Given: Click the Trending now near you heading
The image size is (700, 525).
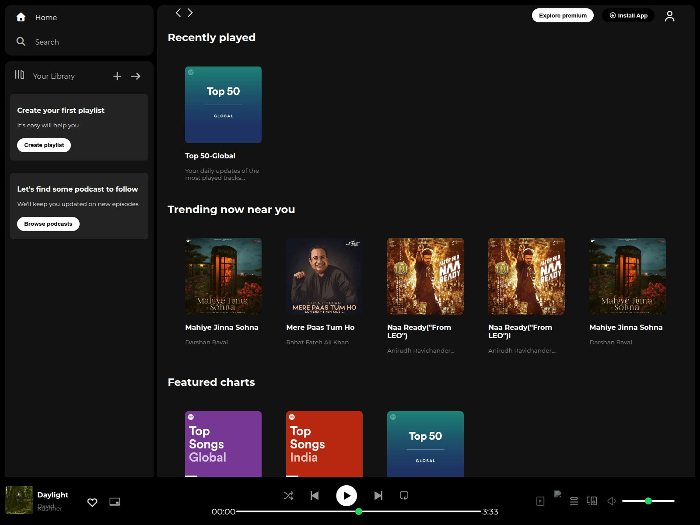Looking at the screenshot, I should (x=231, y=210).
